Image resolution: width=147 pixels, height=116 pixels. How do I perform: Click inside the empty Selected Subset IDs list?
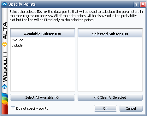pyautogui.click(x=110, y=64)
